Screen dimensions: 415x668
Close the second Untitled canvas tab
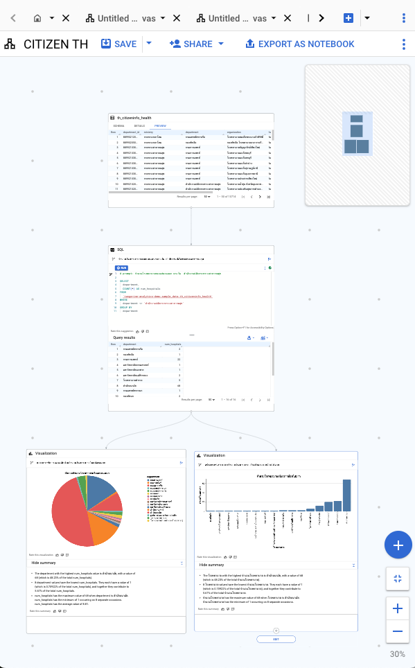(288, 18)
